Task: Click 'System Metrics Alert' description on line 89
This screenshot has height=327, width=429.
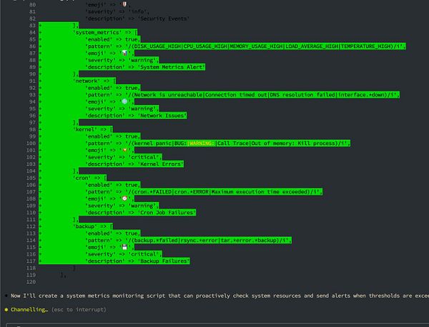Action: pos(172,67)
